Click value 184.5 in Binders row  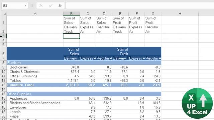[156, 103]
